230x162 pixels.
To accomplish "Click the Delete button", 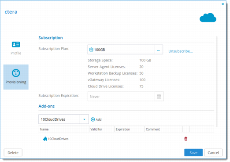I will [x=13, y=153].
